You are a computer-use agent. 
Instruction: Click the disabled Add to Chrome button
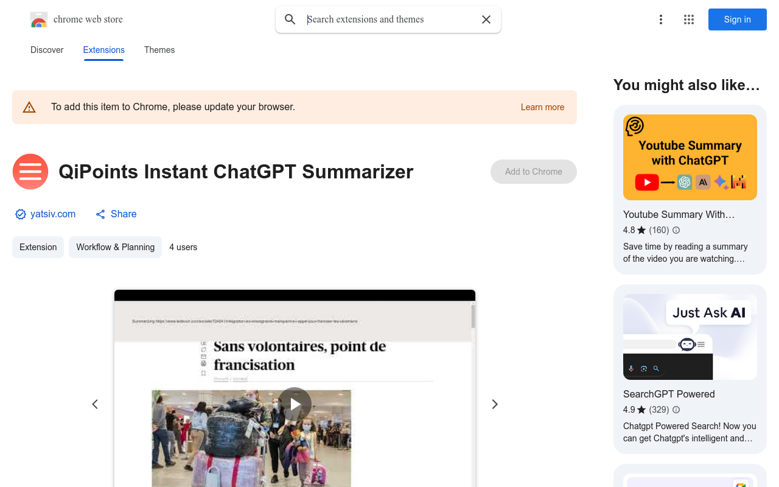click(534, 172)
